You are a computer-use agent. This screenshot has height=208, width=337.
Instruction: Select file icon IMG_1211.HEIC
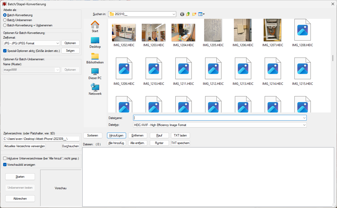point(184,69)
